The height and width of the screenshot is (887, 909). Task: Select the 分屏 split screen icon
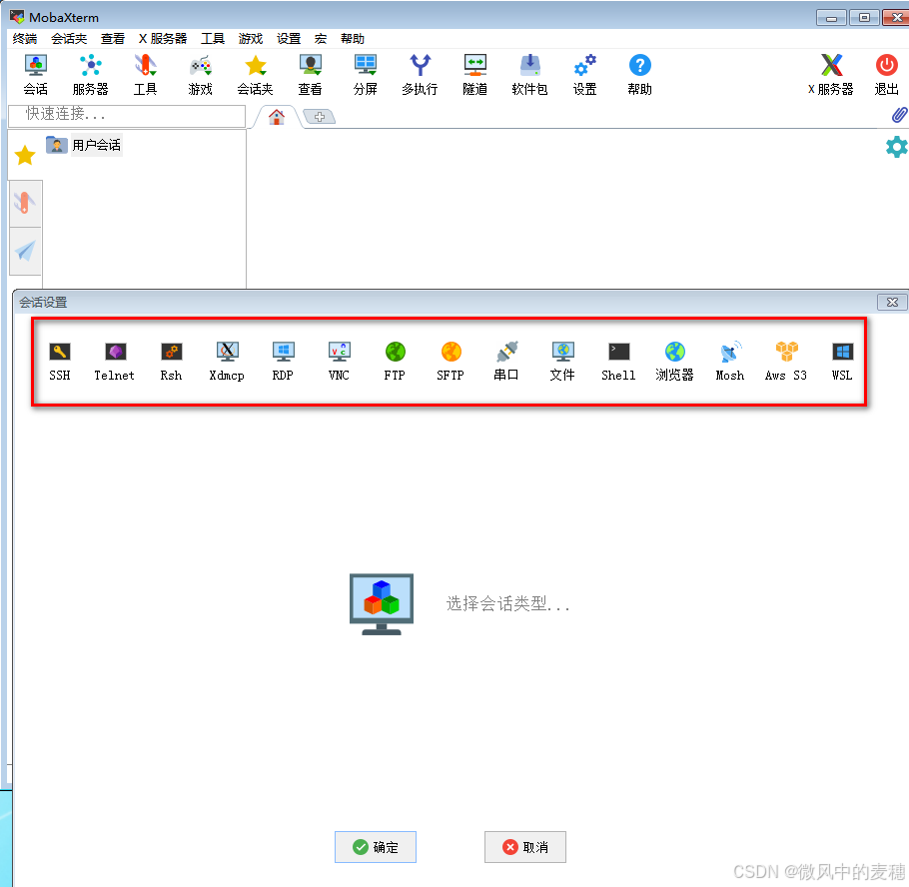[x=366, y=75]
